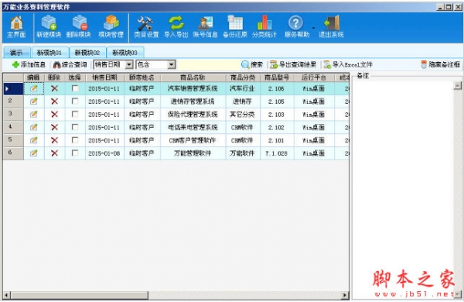
Task: Tick the select checkbox for 保险代理管理系统 row
Action: [x=75, y=114]
